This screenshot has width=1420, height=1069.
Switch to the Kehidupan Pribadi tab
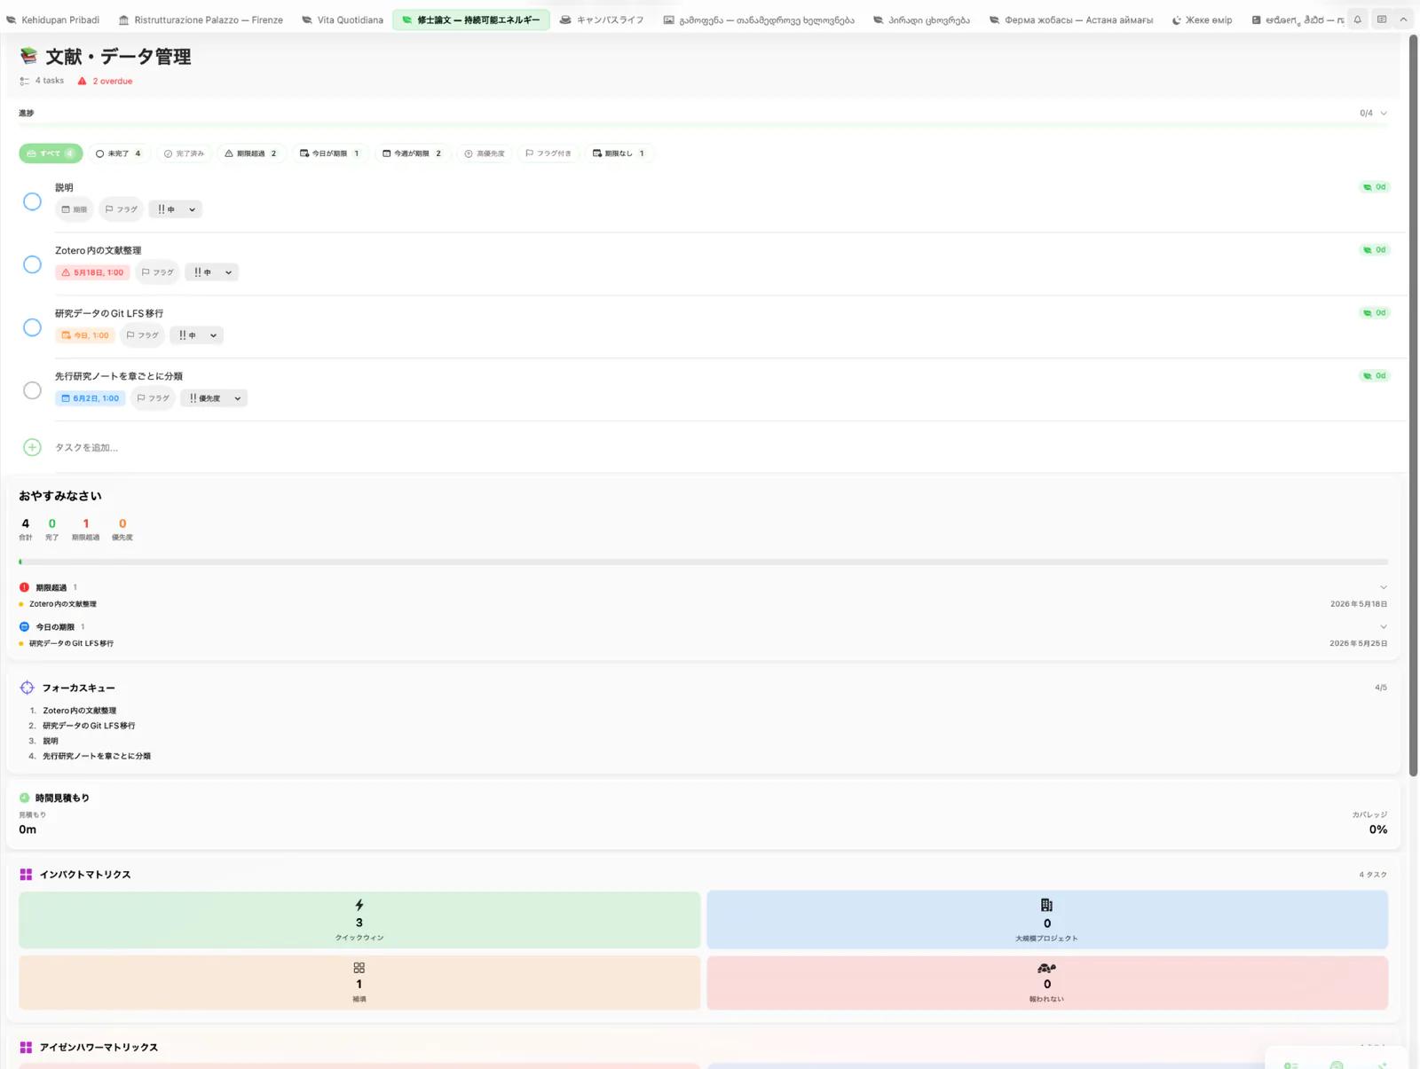(53, 20)
